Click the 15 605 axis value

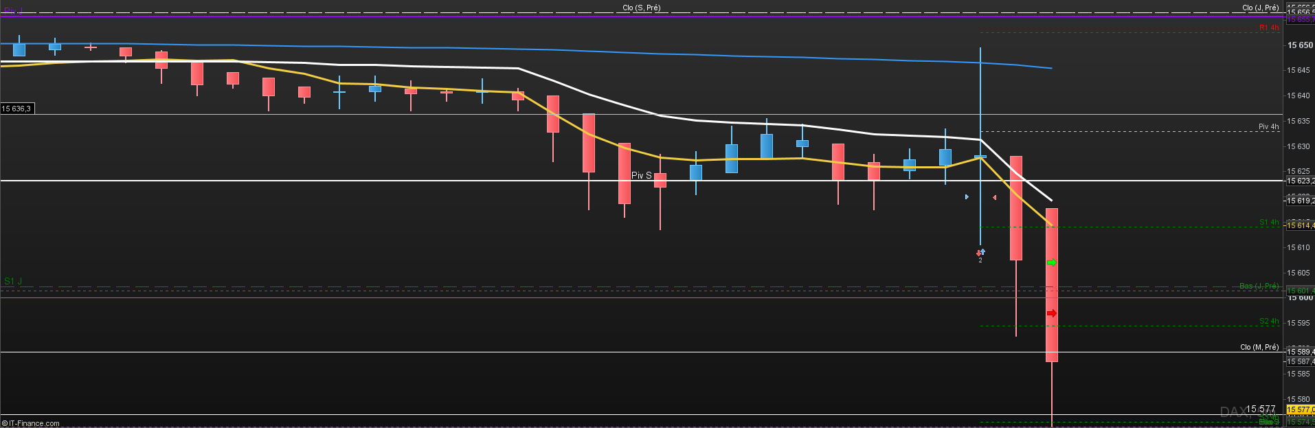(1298, 273)
